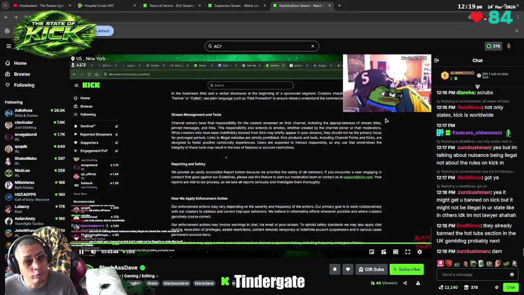Open the user profile avatar top right
Image resolution: width=524 pixels, height=295 pixels.
pyautogui.click(x=509, y=46)
